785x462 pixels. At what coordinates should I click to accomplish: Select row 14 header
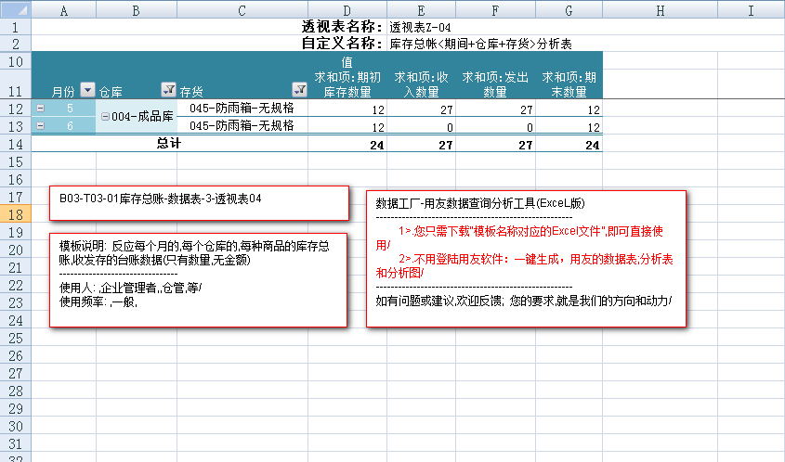click(16, 144)
